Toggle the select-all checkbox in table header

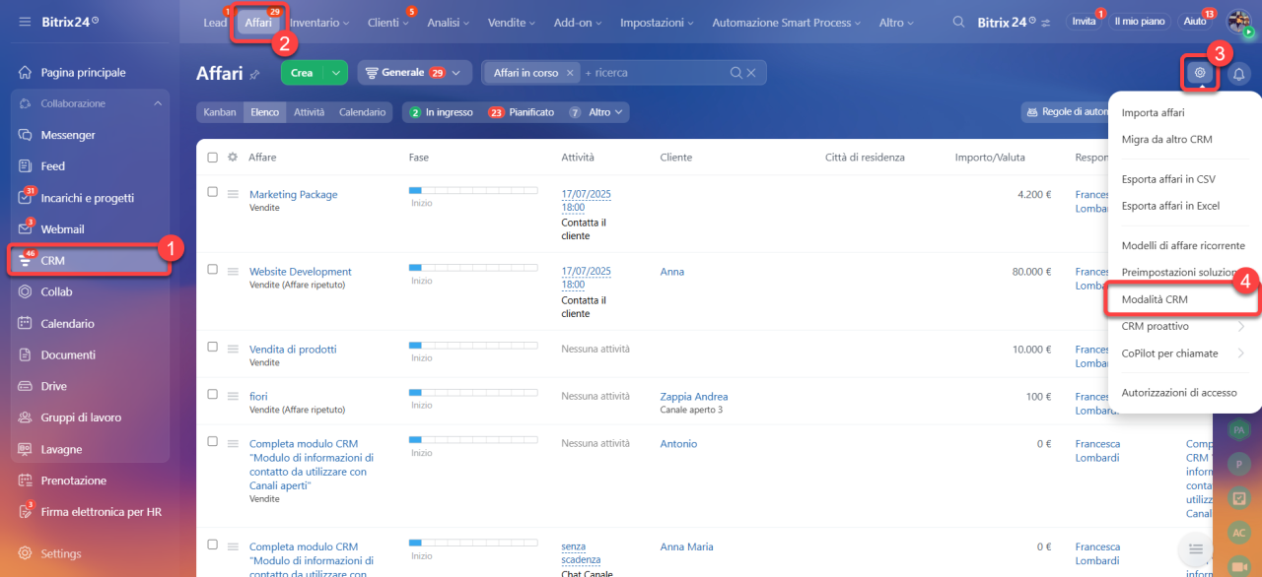pos(212,158)
